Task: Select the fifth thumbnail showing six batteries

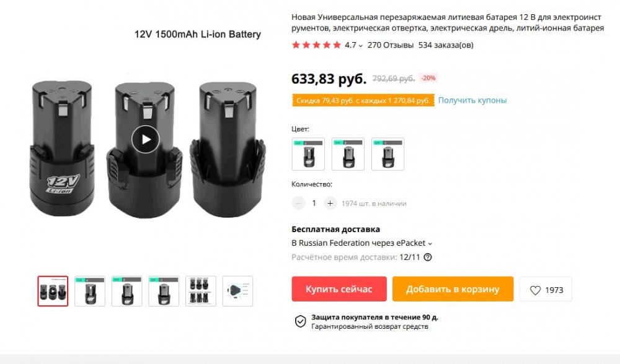Action: click(201, 291)
